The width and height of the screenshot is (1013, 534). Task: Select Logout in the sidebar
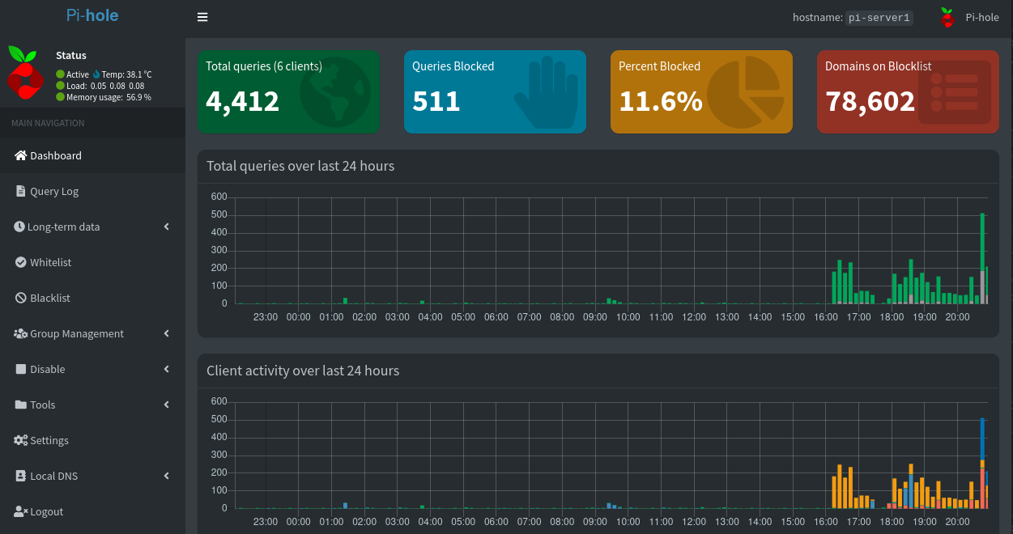[92, 511]
